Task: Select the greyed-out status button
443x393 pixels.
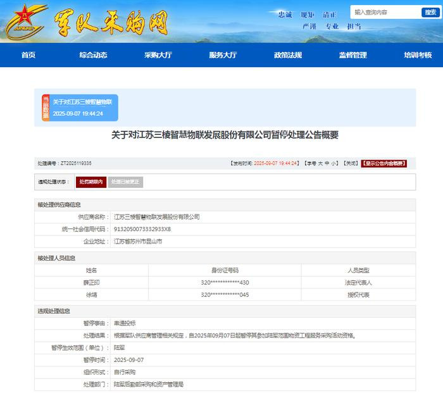Action: 125,182
